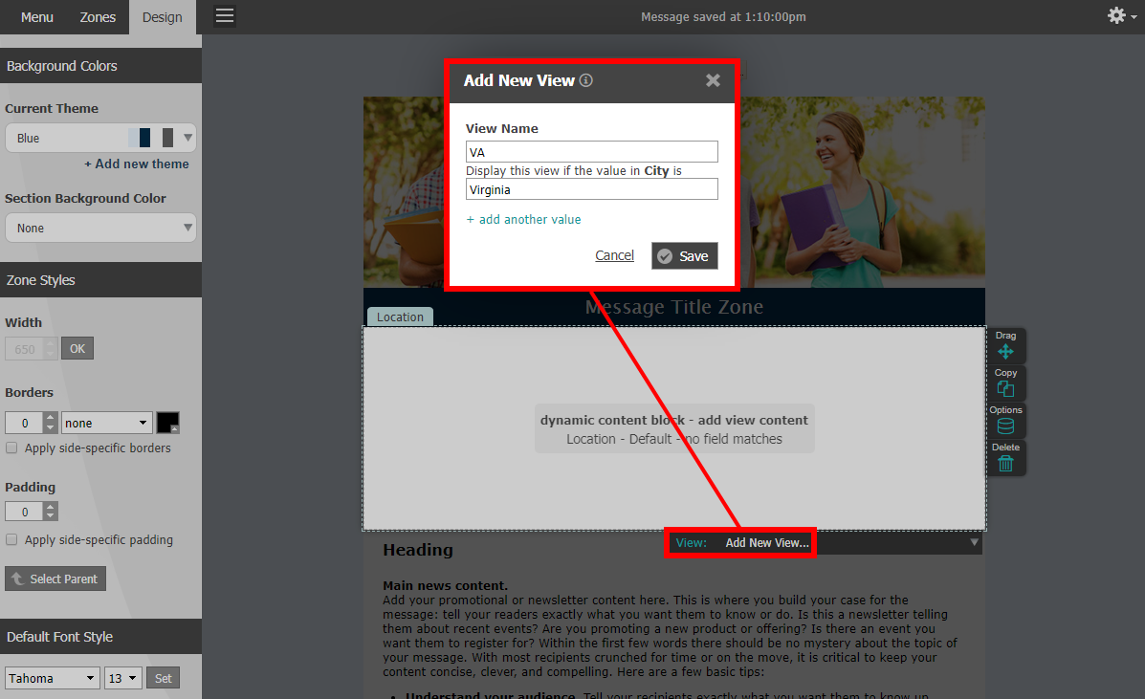Click the border width stepper
The height and width of the screenshot is (699, 1145).
click(50, 423)
